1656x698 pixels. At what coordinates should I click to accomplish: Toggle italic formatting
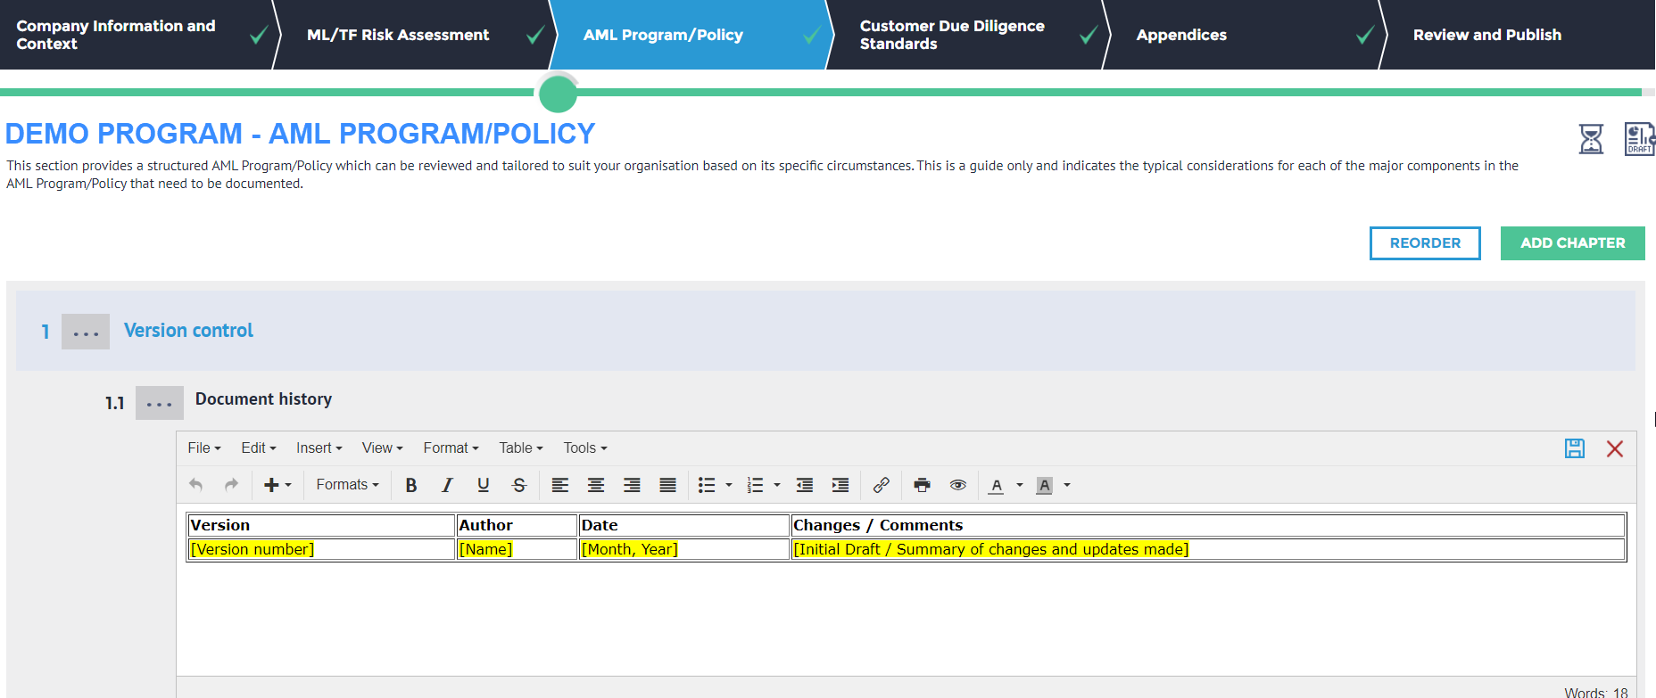point(447,485)
